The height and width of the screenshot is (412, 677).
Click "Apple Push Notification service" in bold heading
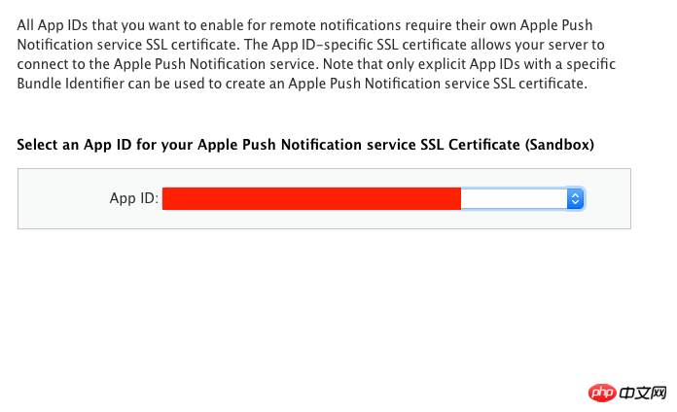click(306, 145)
